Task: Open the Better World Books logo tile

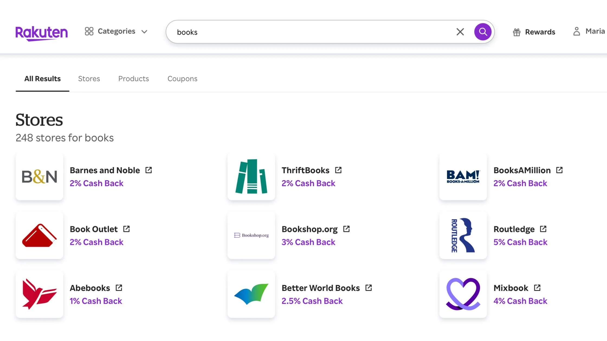Action: (x=251, y=294)
